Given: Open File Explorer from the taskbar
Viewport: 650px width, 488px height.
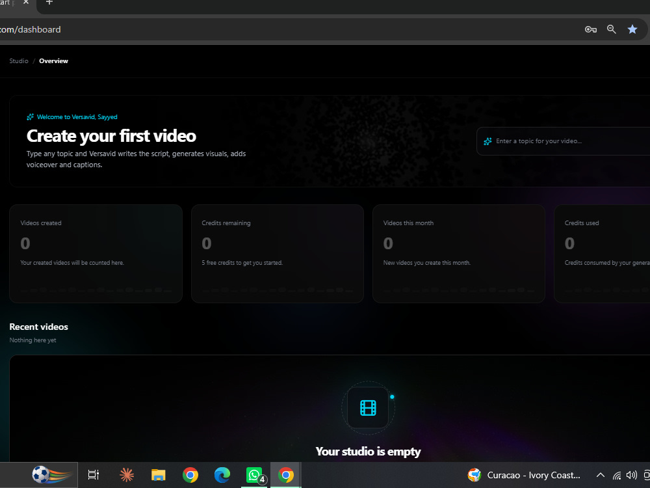Looking at the screenshot, I should tap(159, 475).
